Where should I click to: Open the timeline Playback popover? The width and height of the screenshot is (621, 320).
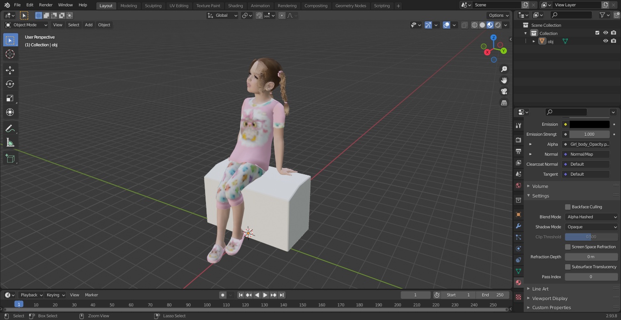coord(31,295)
